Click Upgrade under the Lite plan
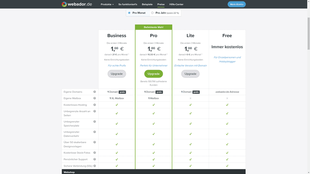This screenshot has height=174, width=310. pos(190,74)
